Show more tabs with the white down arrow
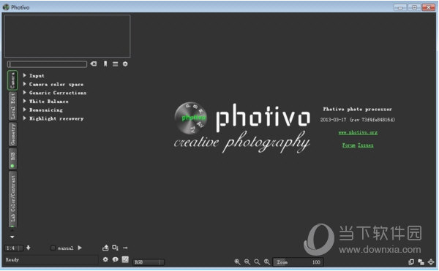The height and width of the screenshot is (271, 439). coord(12,237)
